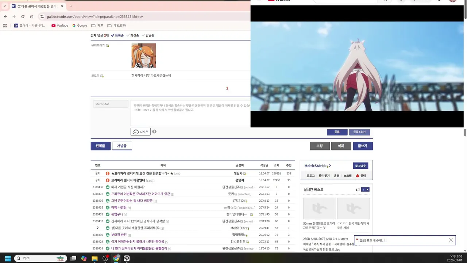This screenshot has width=467, height=263.
Task: Click the user icon next to 175.212
Action: [x=246, y=201]
